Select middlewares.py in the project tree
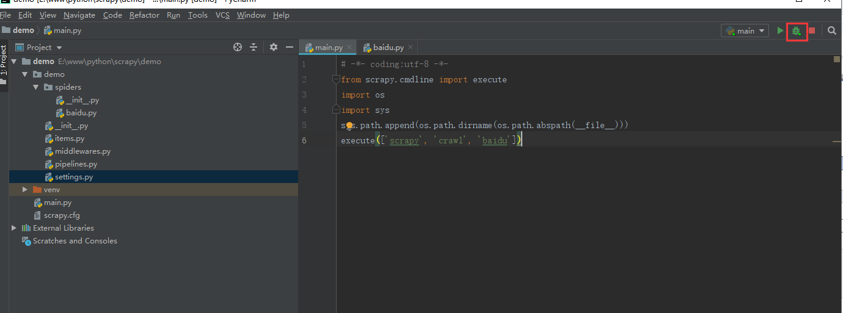 (x=82, y=151)
